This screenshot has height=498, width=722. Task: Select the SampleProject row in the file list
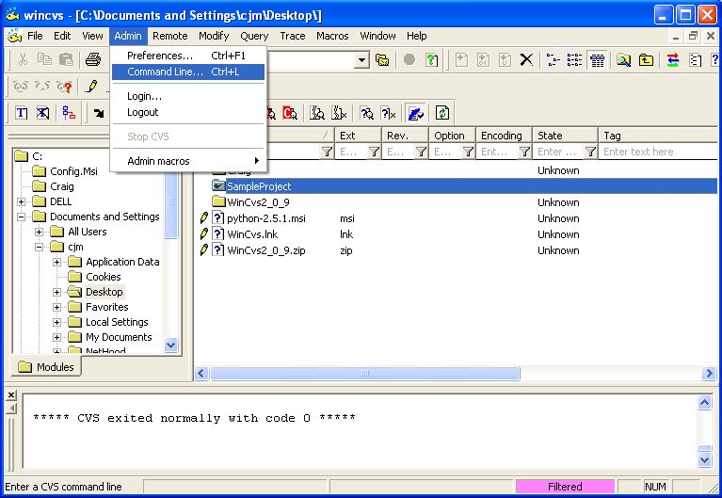point(464,186)
